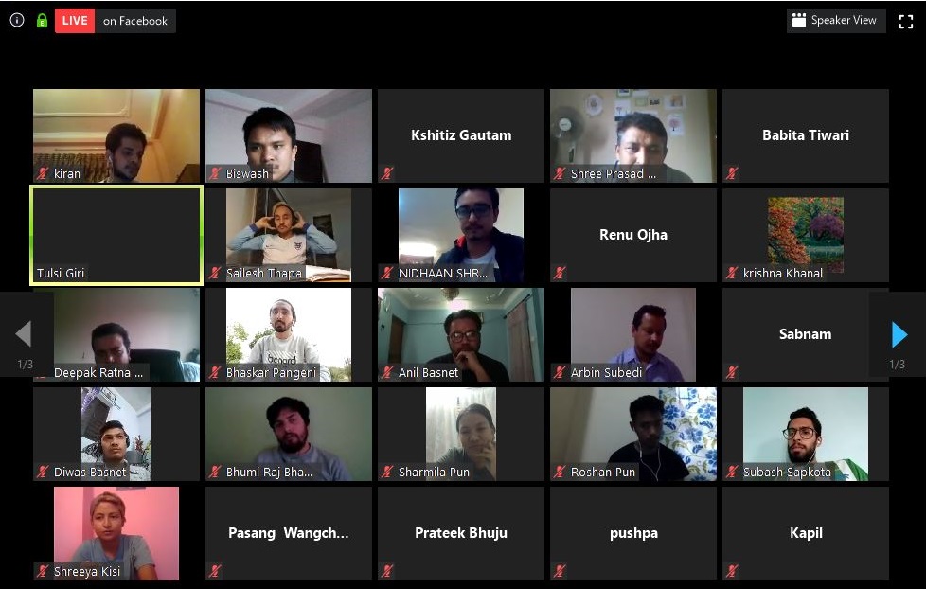Viewport: 926px width, 589px height.
Task: Open the on Facebook live stream label
Action: click(x=135, y=21)
